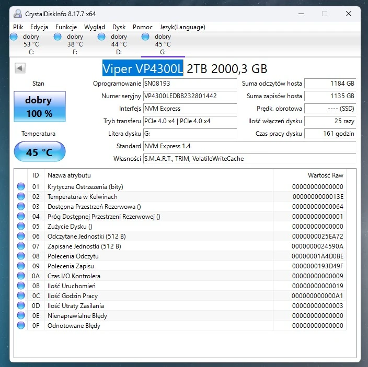Click status orb for Krytyczne Ostrzeżenia attribute
Viewport: 368px width, 367px height.
(x=21, y=187)
